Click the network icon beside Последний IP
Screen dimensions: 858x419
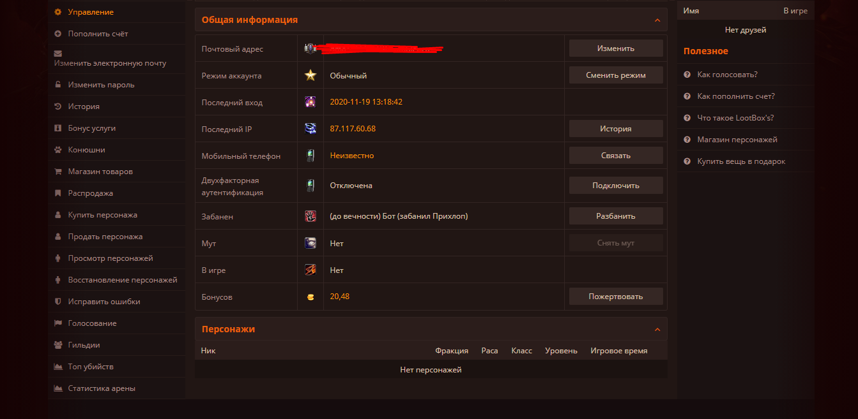(x=310, y=129)
